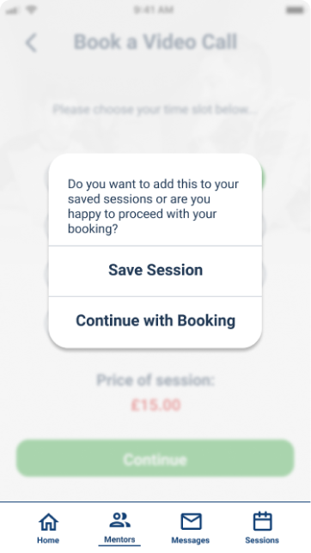
Task: Click the cellular signal bars icon
Action: click(12, 10)
